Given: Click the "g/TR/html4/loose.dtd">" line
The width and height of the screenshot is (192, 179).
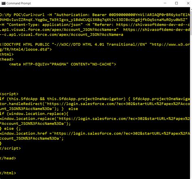Looking at the screenshot, I should pyautogui.click(x=26, y=49).
